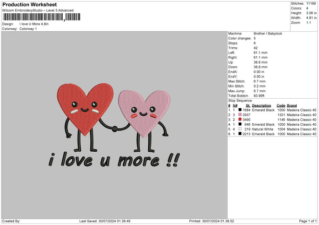The width and height of the screenshot is (319, 225).
Task: Click the N# column header
Action: point(235,105)
